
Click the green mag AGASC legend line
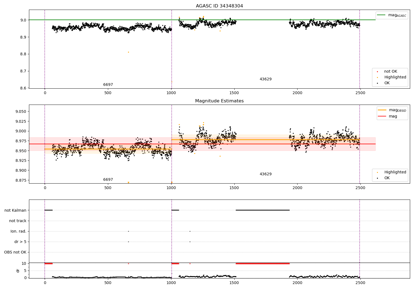tap(381, 15)
